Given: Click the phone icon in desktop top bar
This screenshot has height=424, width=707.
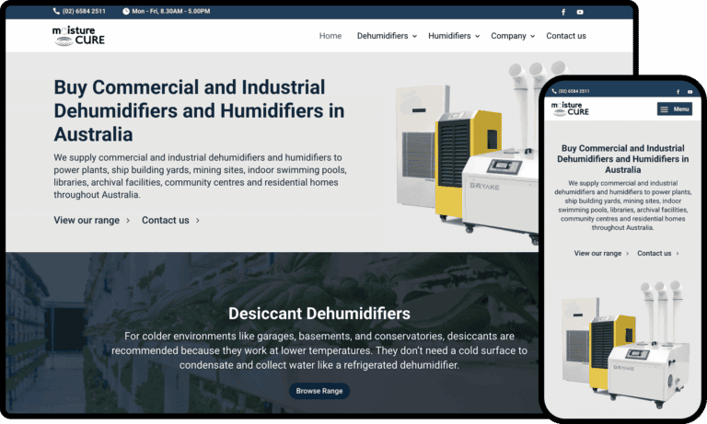Looking at the screenshot, I should click(x=56, y=11).
